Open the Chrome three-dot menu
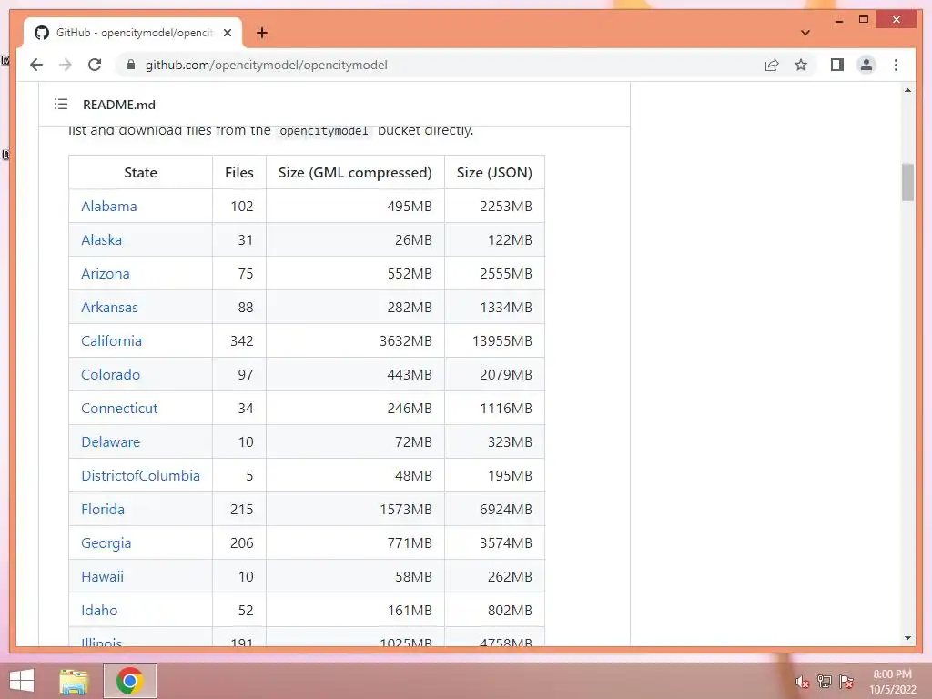This screenshot has width=932, height=699. pos(896,65)
